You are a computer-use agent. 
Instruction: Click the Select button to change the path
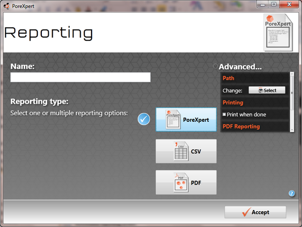[267, 90]
